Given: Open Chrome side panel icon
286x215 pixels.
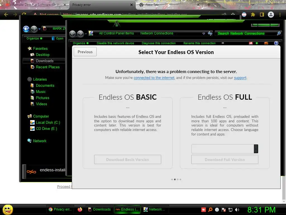Looking at the screenshot, I should [x=262, y=15].
